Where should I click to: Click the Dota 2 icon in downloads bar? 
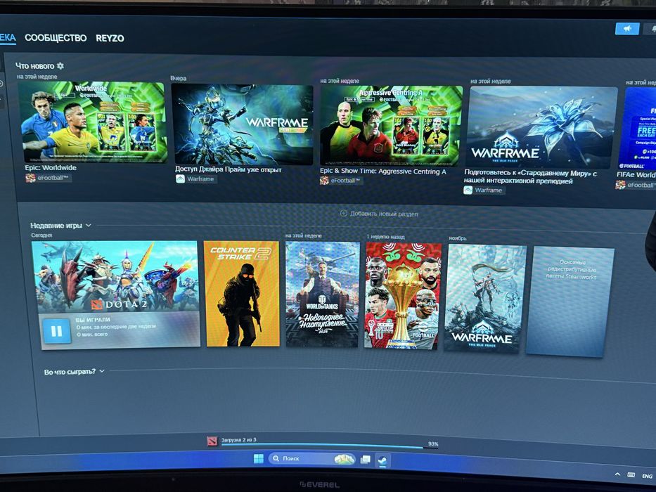pyautogui.click(x=212, y=441)
